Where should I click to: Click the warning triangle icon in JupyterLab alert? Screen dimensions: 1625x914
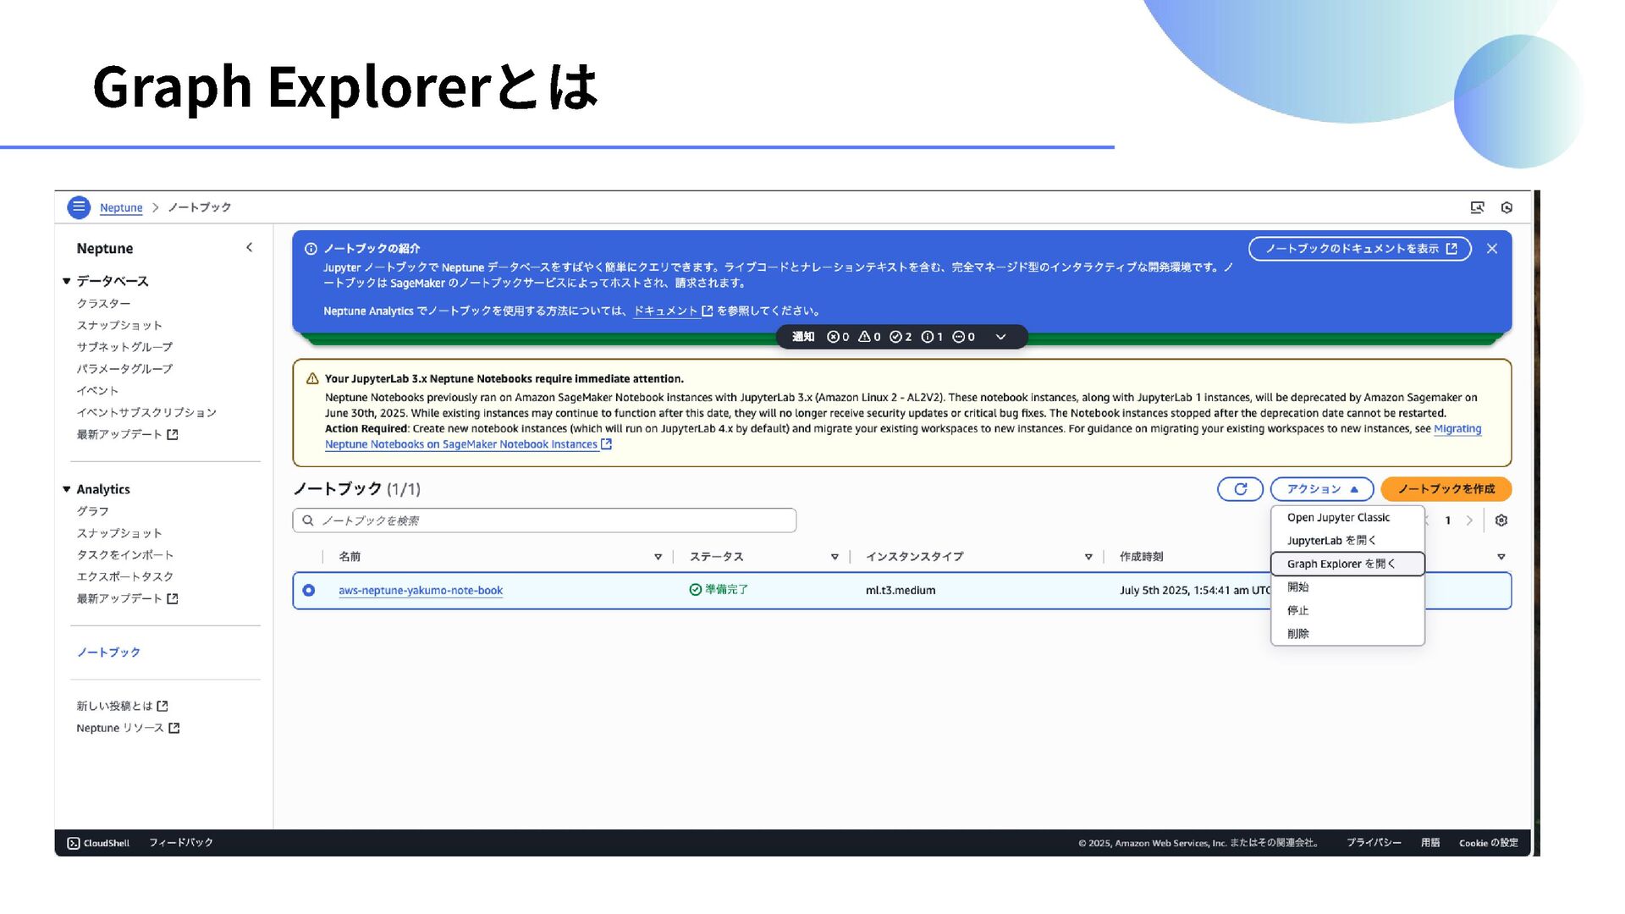tap(312, 379)
